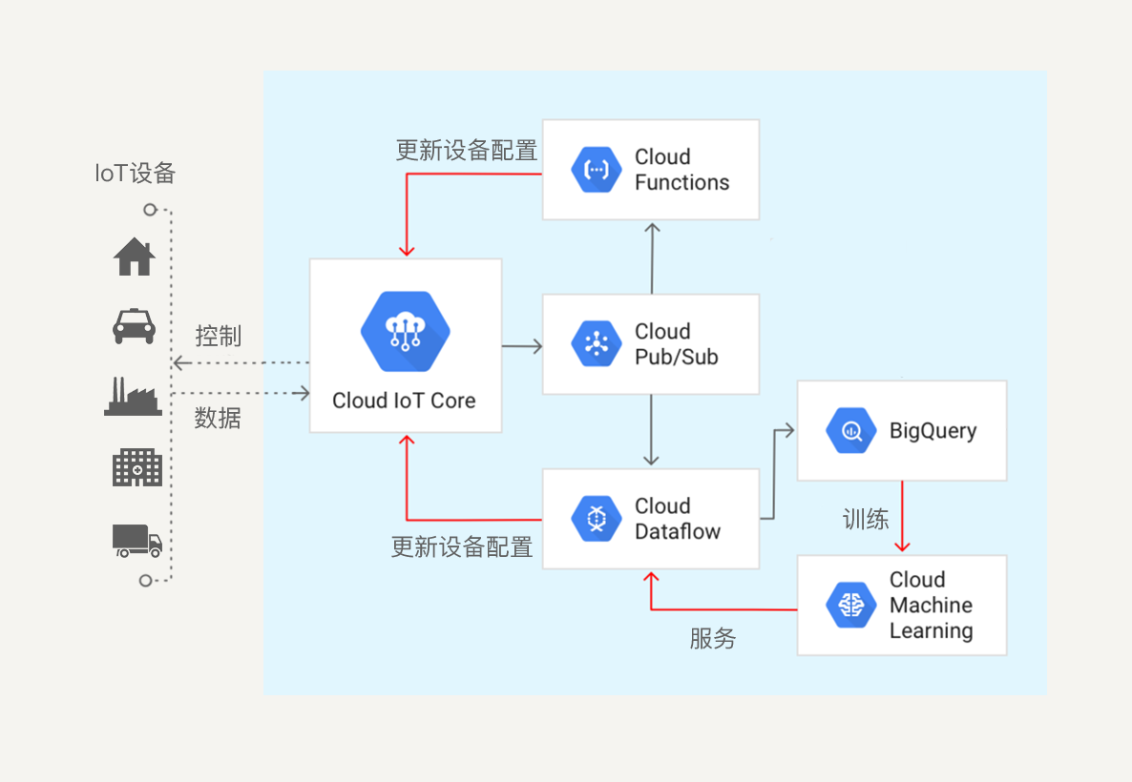Viewport: 1132px width, 782px height.
Task: Select the taxi car device icon
Action: click(x=135, y=326)
